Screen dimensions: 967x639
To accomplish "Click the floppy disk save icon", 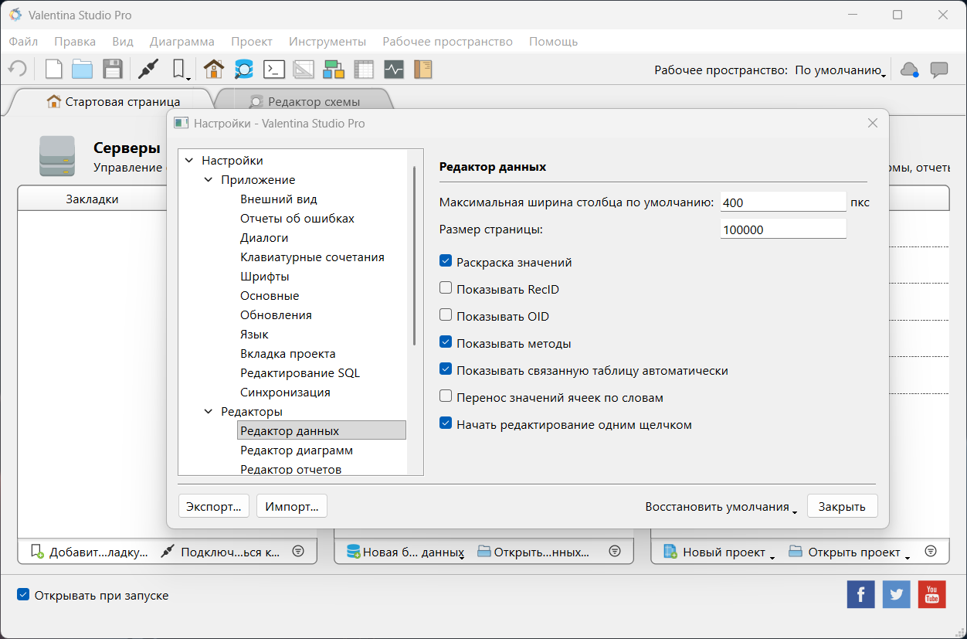I will click(x=113, y=70).
